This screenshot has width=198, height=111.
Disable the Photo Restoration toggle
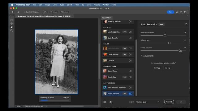(x=130, y=94)
